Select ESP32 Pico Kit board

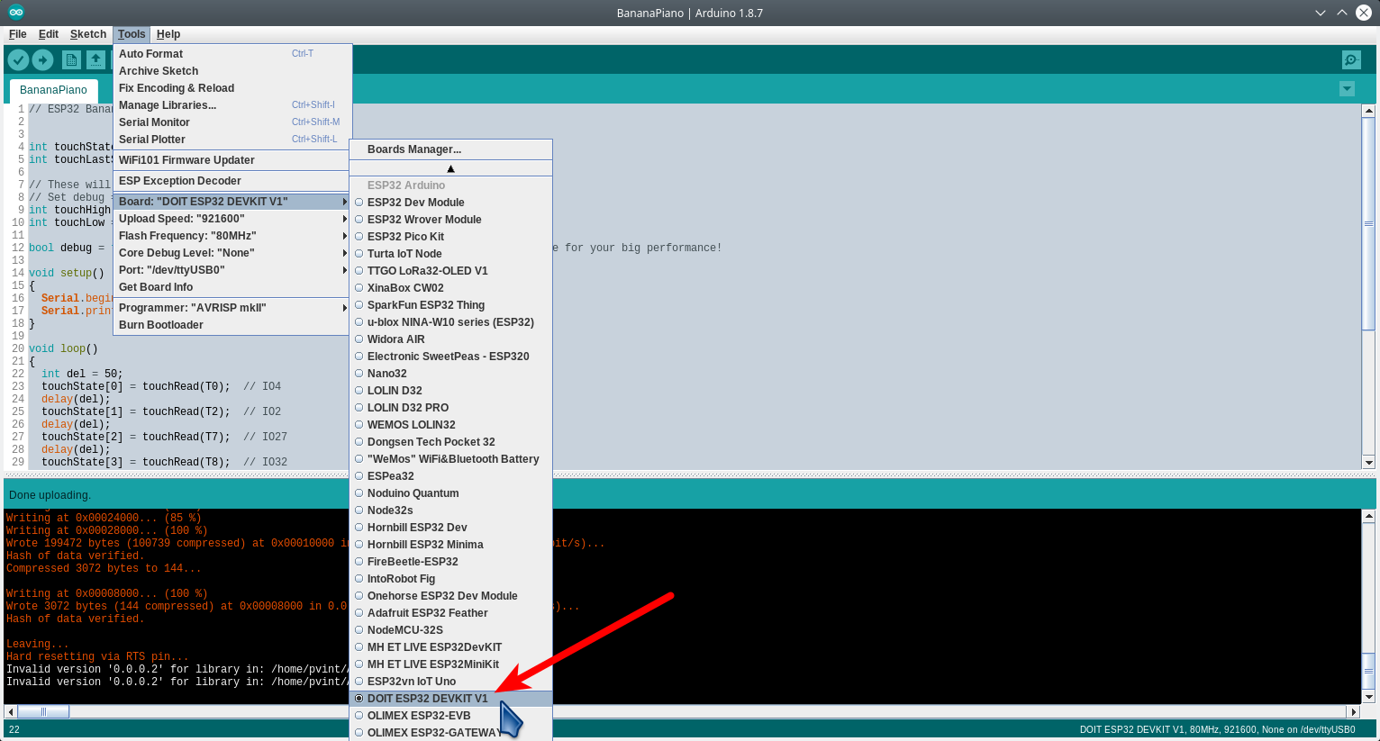point(450,237)
